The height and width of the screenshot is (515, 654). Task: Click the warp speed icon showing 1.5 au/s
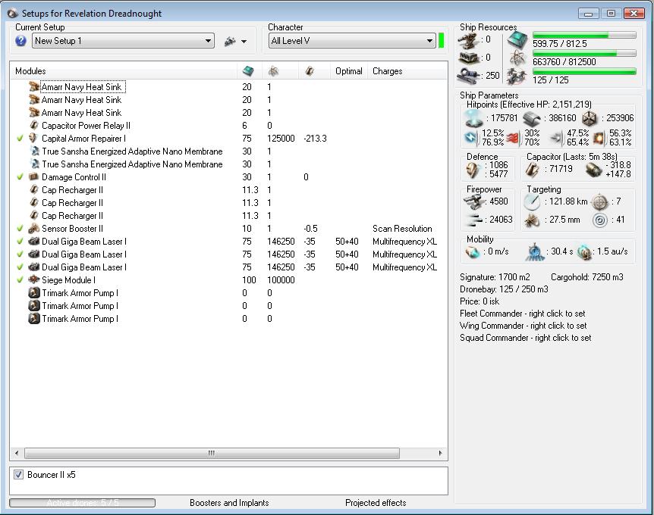(584, 252)
